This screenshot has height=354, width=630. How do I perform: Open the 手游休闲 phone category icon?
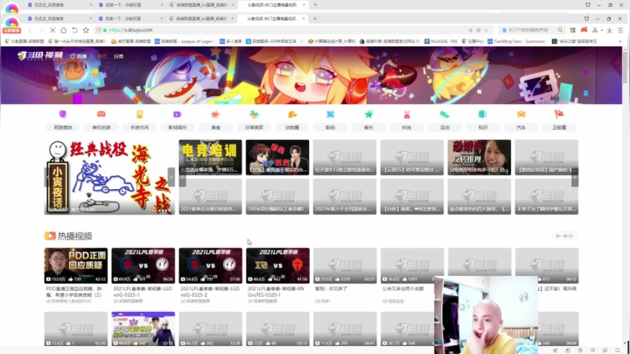(x=139, y=114)
